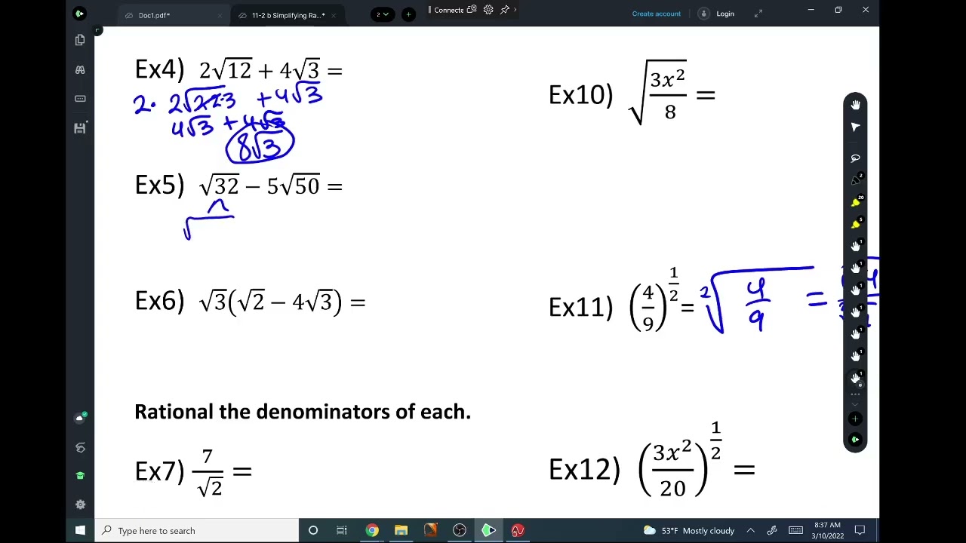Image resolution: width=966 pixels, height=543 pixels.
Task: Open the weather widget 53°F Mostly cloudy
Action: pos(689,531)
